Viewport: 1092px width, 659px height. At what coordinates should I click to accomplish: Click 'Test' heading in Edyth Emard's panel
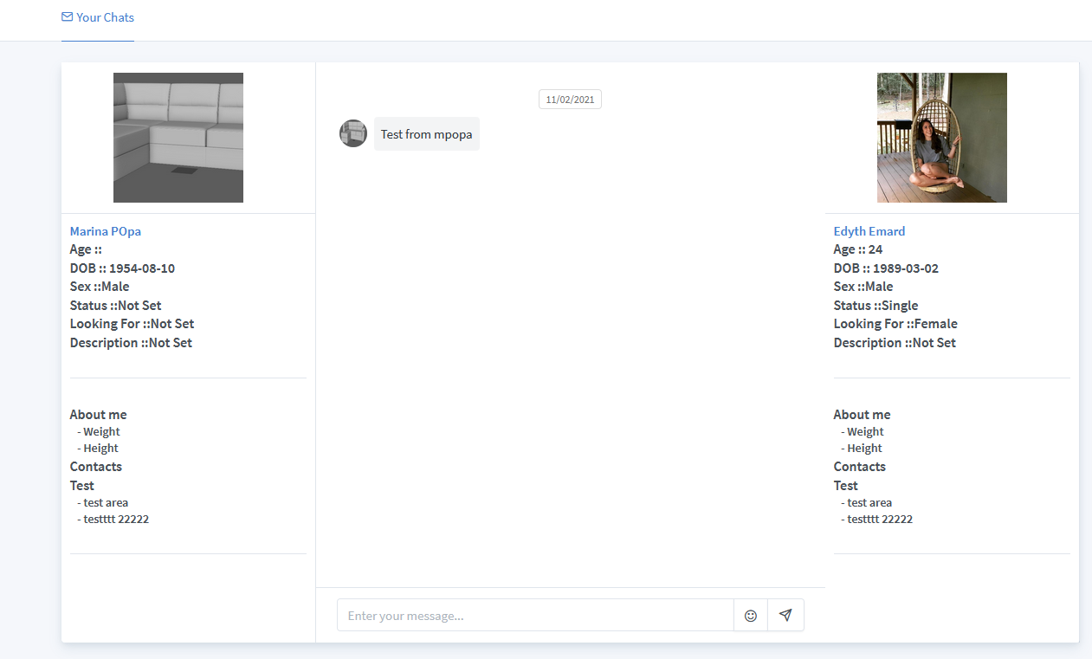[846, 486]
